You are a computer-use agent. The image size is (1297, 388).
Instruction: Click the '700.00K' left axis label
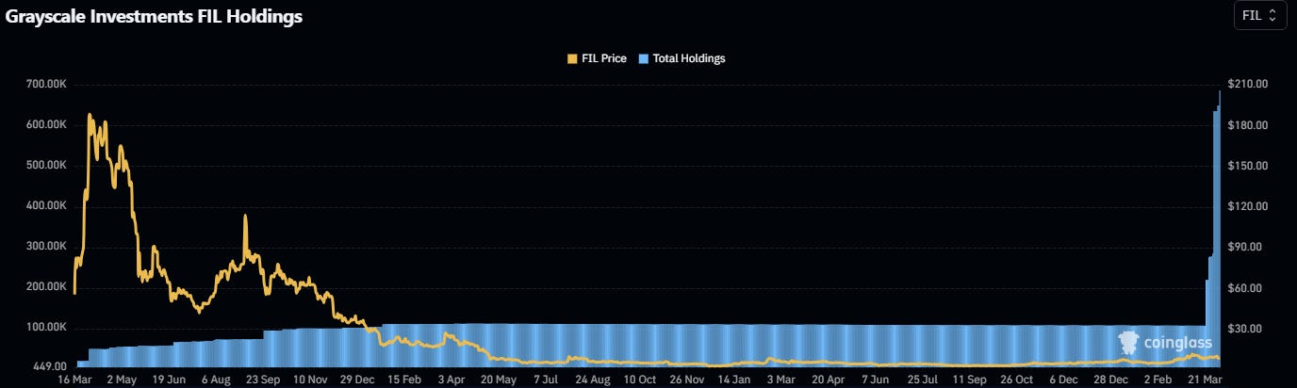point(46,85)
